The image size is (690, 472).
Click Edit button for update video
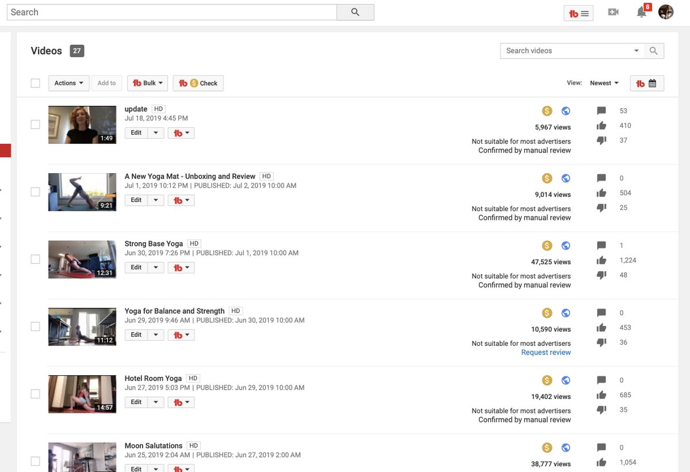pos(136,133)
